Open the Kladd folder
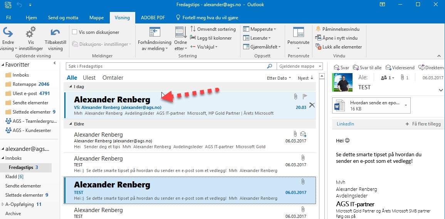 [x=14, y=176]
